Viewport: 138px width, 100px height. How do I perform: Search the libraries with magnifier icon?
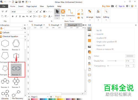pos(25,28)
